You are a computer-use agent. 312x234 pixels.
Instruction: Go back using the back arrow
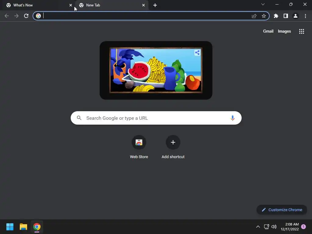pyautogui.click(x=7, y=16)
